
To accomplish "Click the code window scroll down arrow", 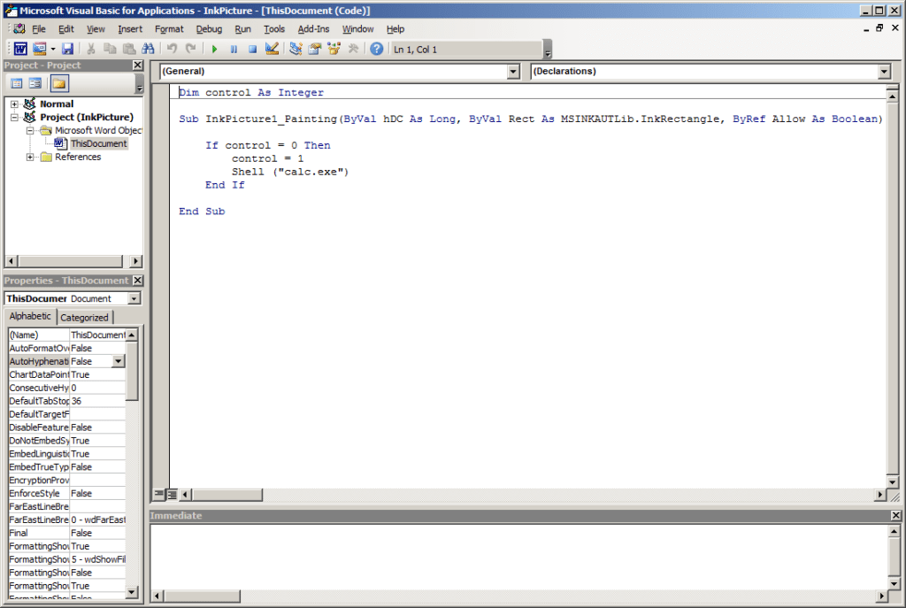I will tap(893, 482).
